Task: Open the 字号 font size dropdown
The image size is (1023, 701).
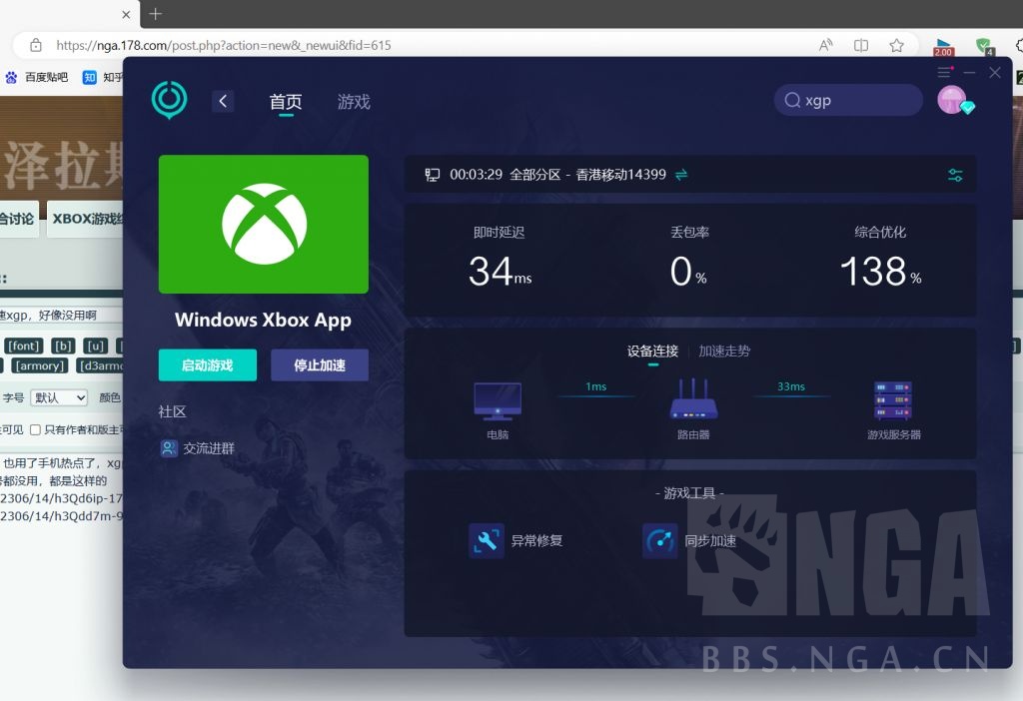Action: [58, 397]
